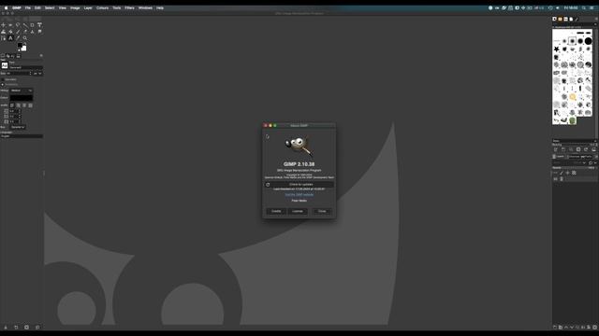Select the Warp Transform tool
The image size is (599, 336).
3,32
